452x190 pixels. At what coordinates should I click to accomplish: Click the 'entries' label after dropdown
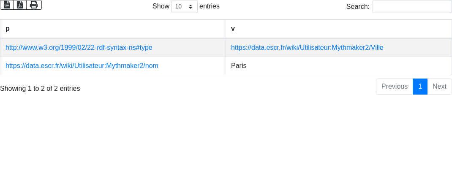point(210,6)
